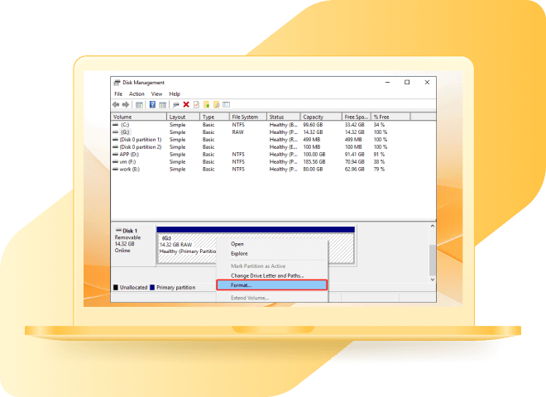Choose Explore in the context menu
Viewport: 546px width, 397px height.
tap(272, 254)
